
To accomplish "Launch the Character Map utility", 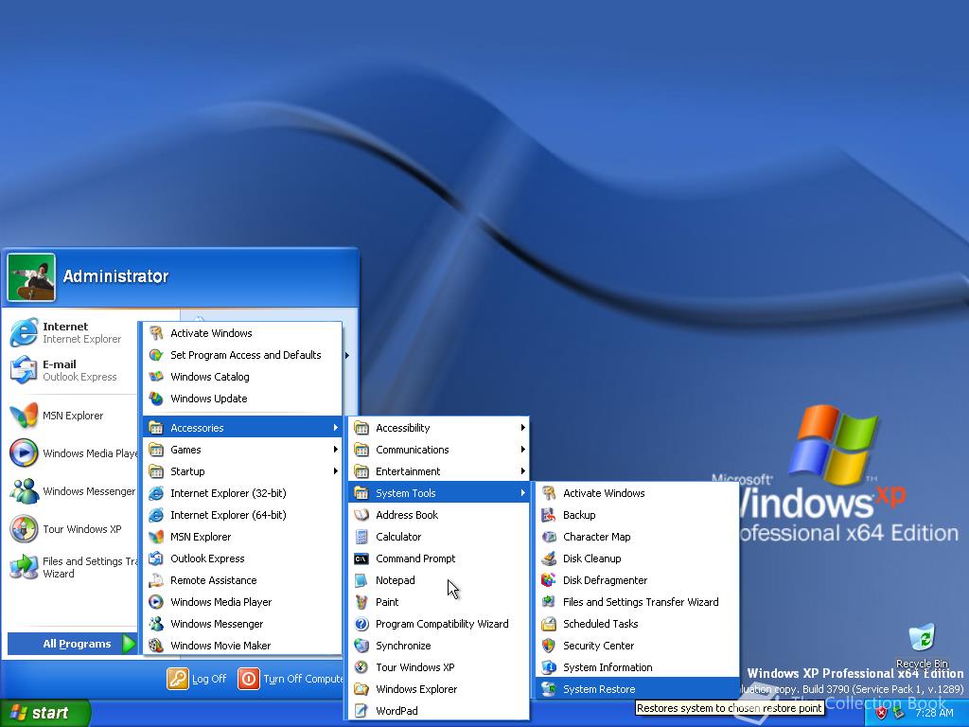I will tap(597, 537).
